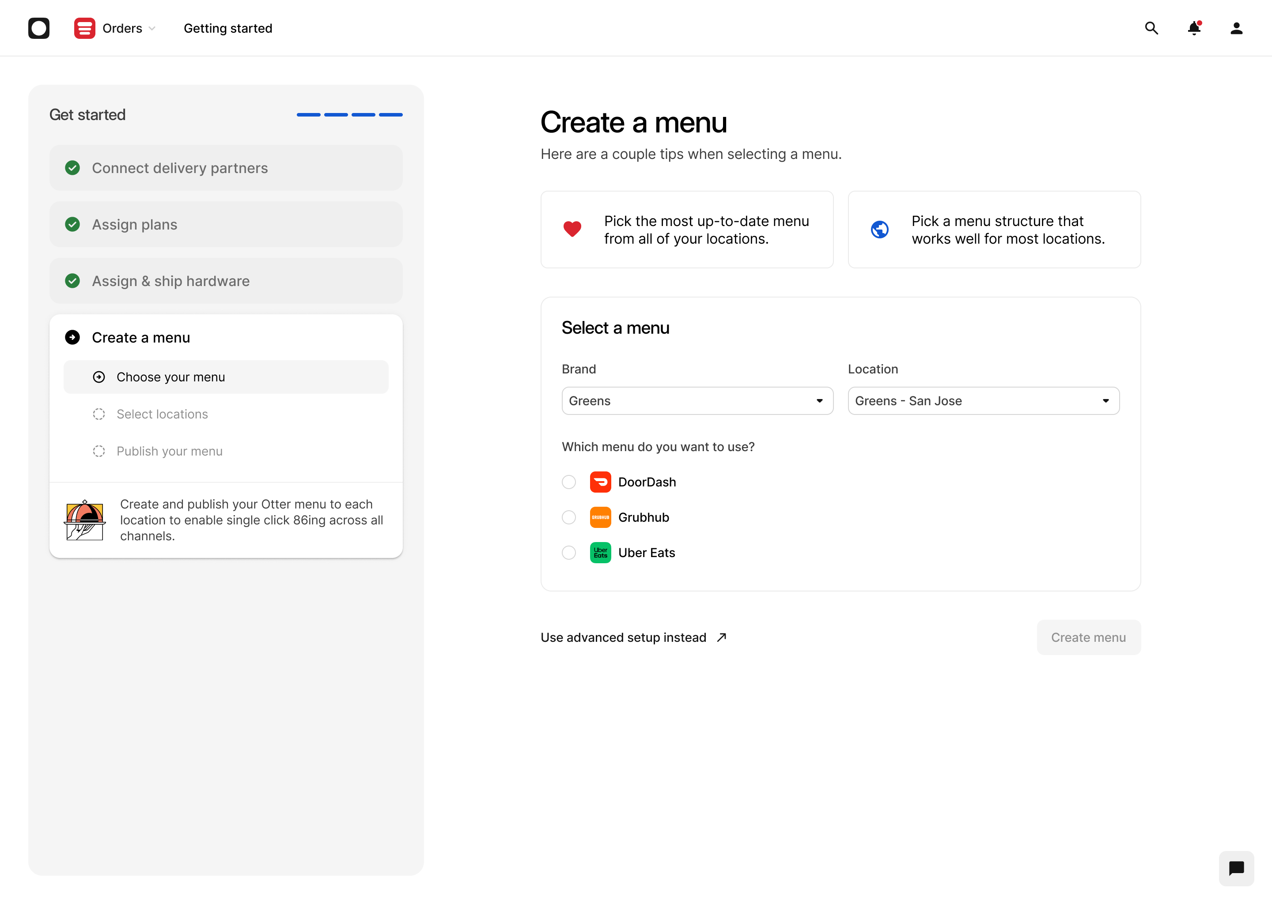The height and width of the screenshot is (904, 1272).
Task: Click the DoorDash logo icon
Action: pos(600,482)
